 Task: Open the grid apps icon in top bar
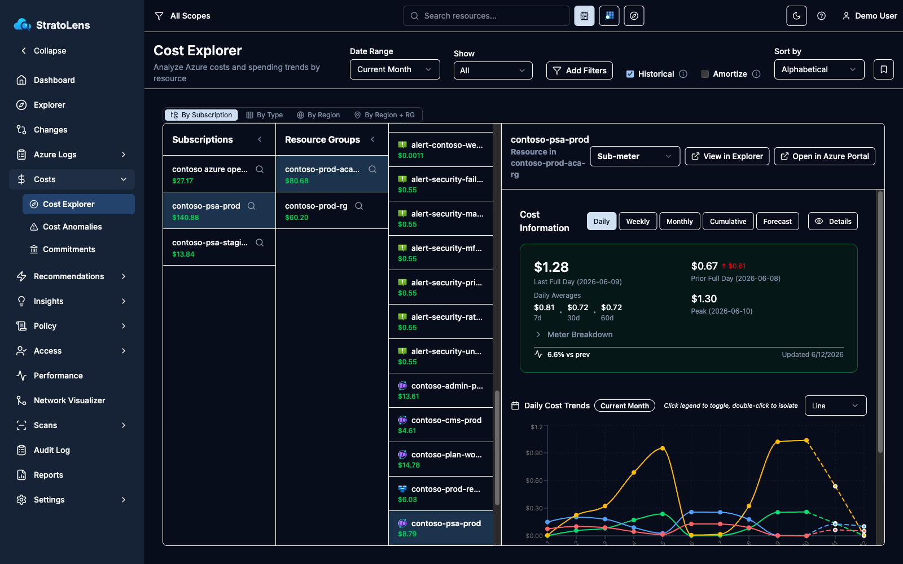(x=609, y=16)
